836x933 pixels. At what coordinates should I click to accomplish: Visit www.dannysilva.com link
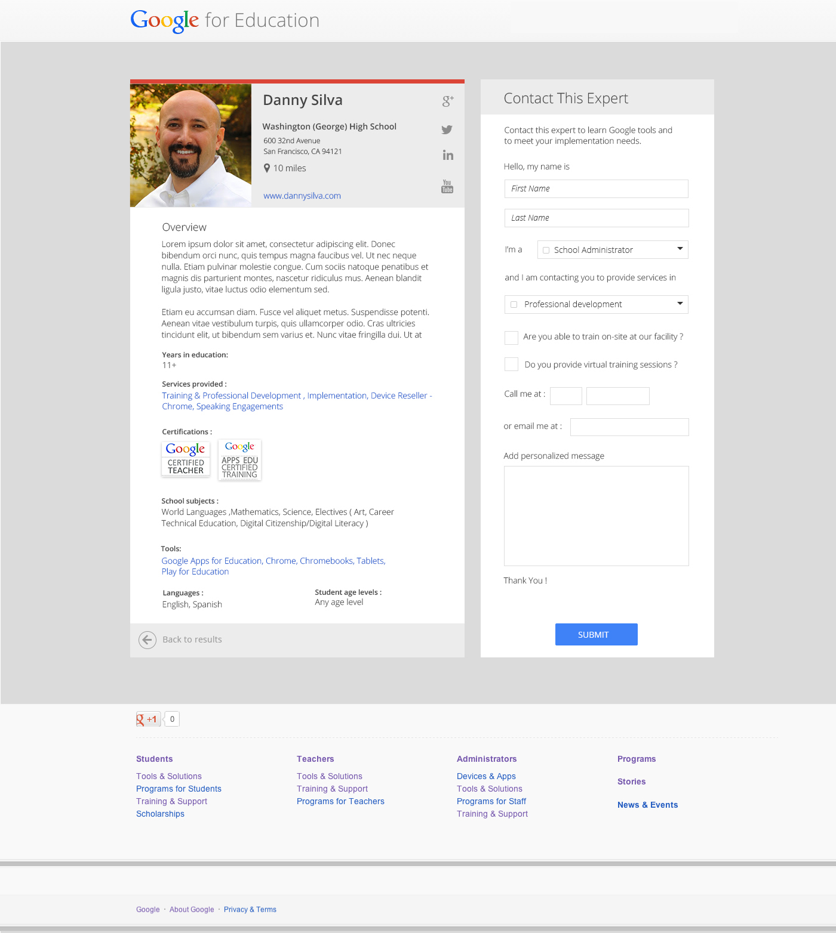tap(302, 196)
